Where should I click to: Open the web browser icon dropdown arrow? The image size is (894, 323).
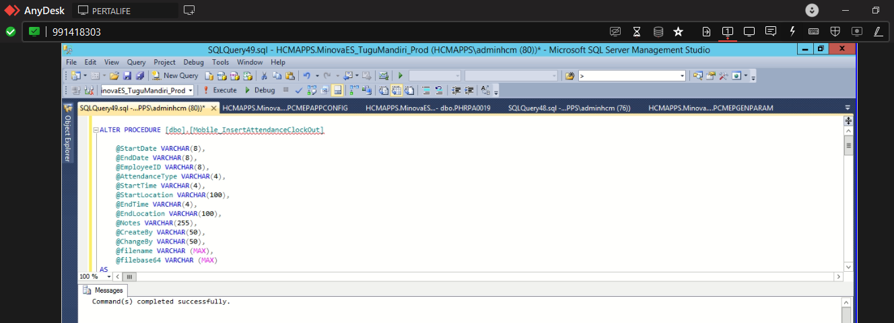(x=745, y=75)
